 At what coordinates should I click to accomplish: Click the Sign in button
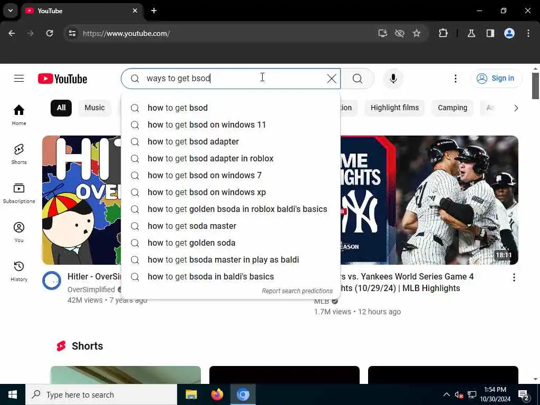click(x=496, y=79)
